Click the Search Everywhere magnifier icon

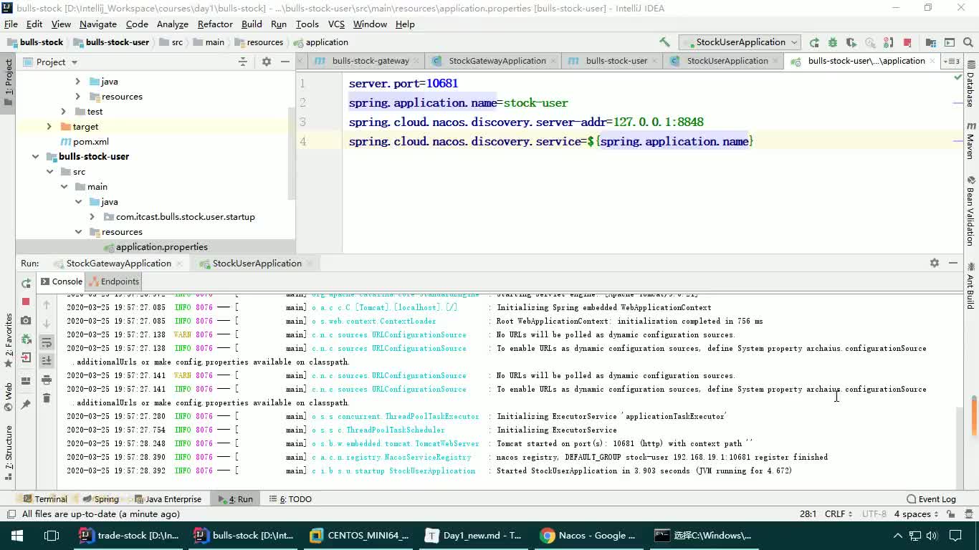(x=968, y=42)
